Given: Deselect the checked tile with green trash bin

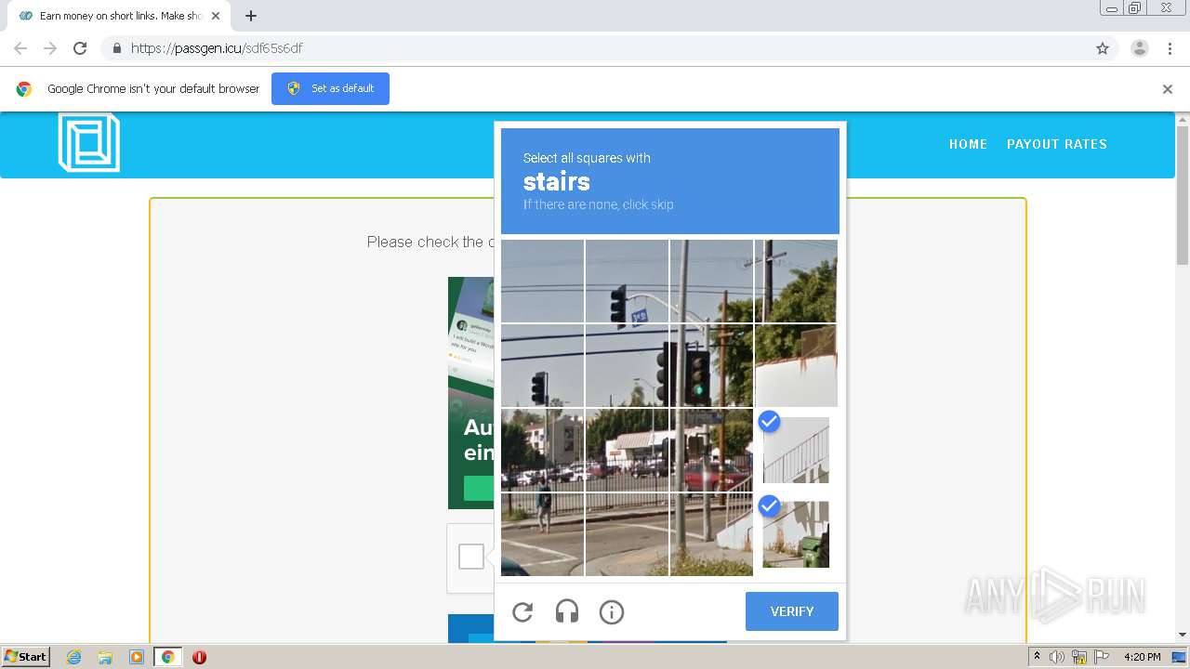Looking at the screenshot, I should [x=796, y=534].
